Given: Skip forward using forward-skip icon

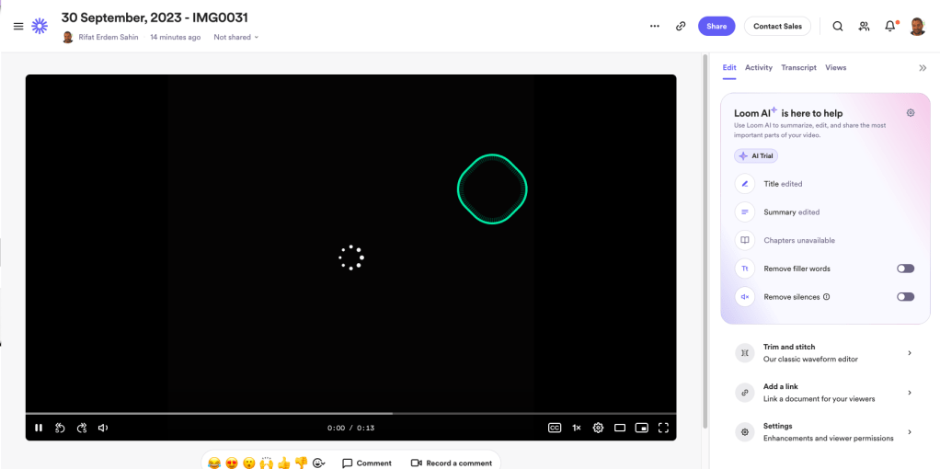Looking at the screenshot, I should (x=82, y=428).
